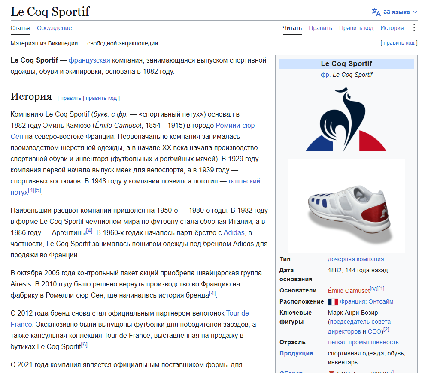Screen dimensions: 425x373
Task: Open footnote reference [5] after петух
Action: [x=38, y=190]
